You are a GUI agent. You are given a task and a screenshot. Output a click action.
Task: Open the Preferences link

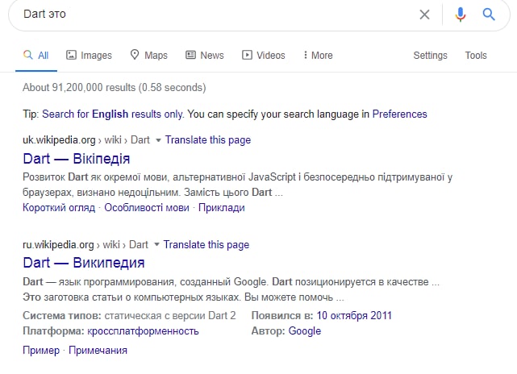click(399, 114)
